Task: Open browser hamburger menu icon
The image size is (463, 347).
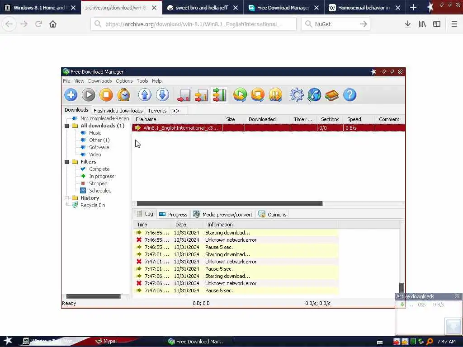Action: tap(454, 24)
